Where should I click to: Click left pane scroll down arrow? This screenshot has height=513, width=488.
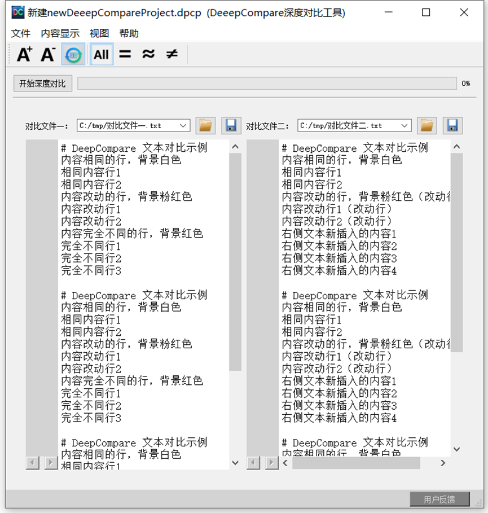click(235, 463)
